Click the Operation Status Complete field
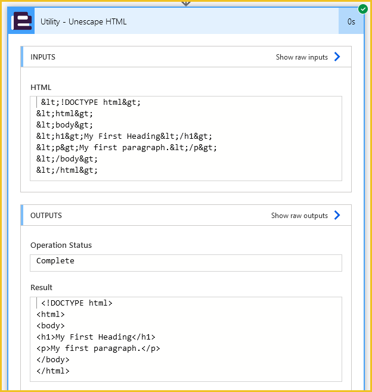The image size is (372, 392). [x=186, y=263]
